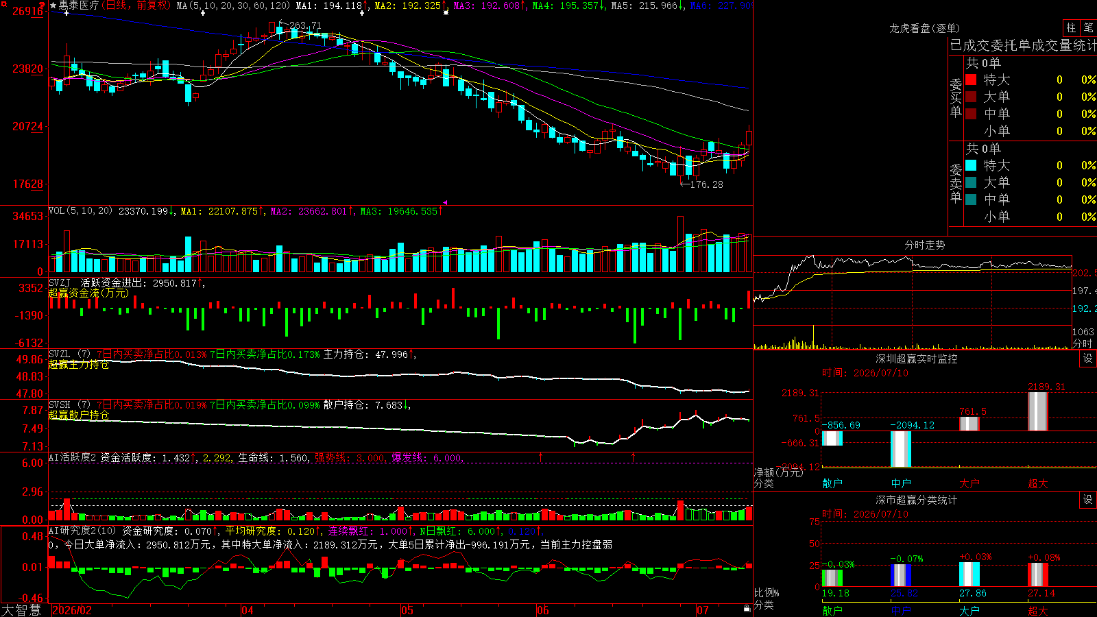
Task: Click the SVZL indicator label
Action: click(x=60, y=354)
